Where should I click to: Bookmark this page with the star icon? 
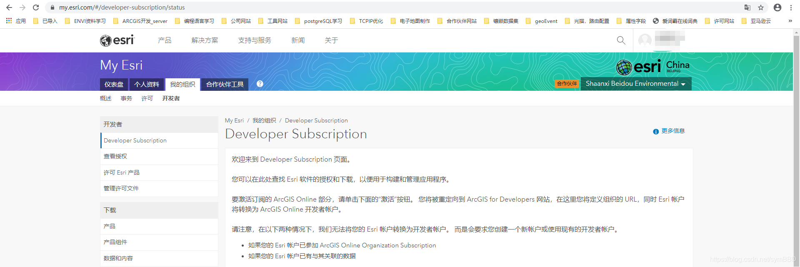761,7
